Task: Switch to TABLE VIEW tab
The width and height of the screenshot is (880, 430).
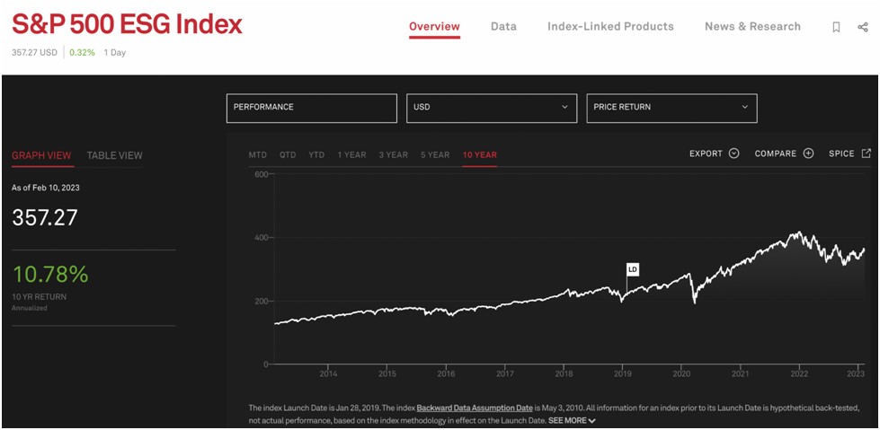Action: point(114,155)
